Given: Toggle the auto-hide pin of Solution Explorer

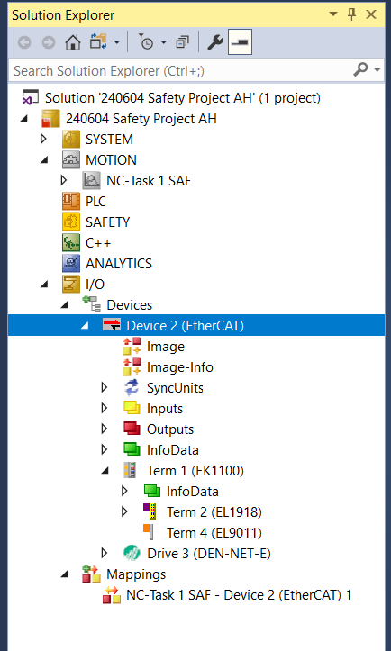Looking at the screenshot, I should (352, 15).
